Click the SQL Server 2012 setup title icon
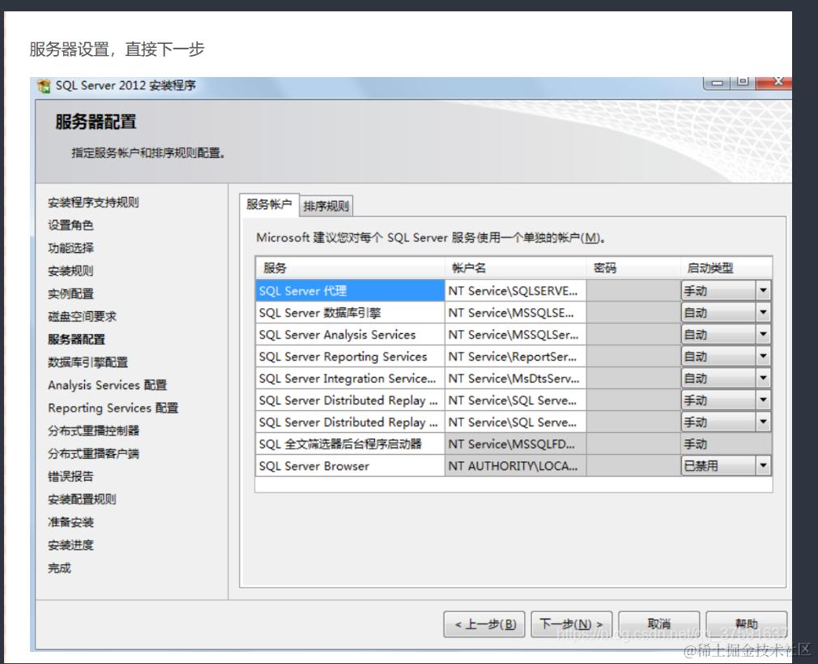This screenshot has width=818, height=664. coord(44,86)
